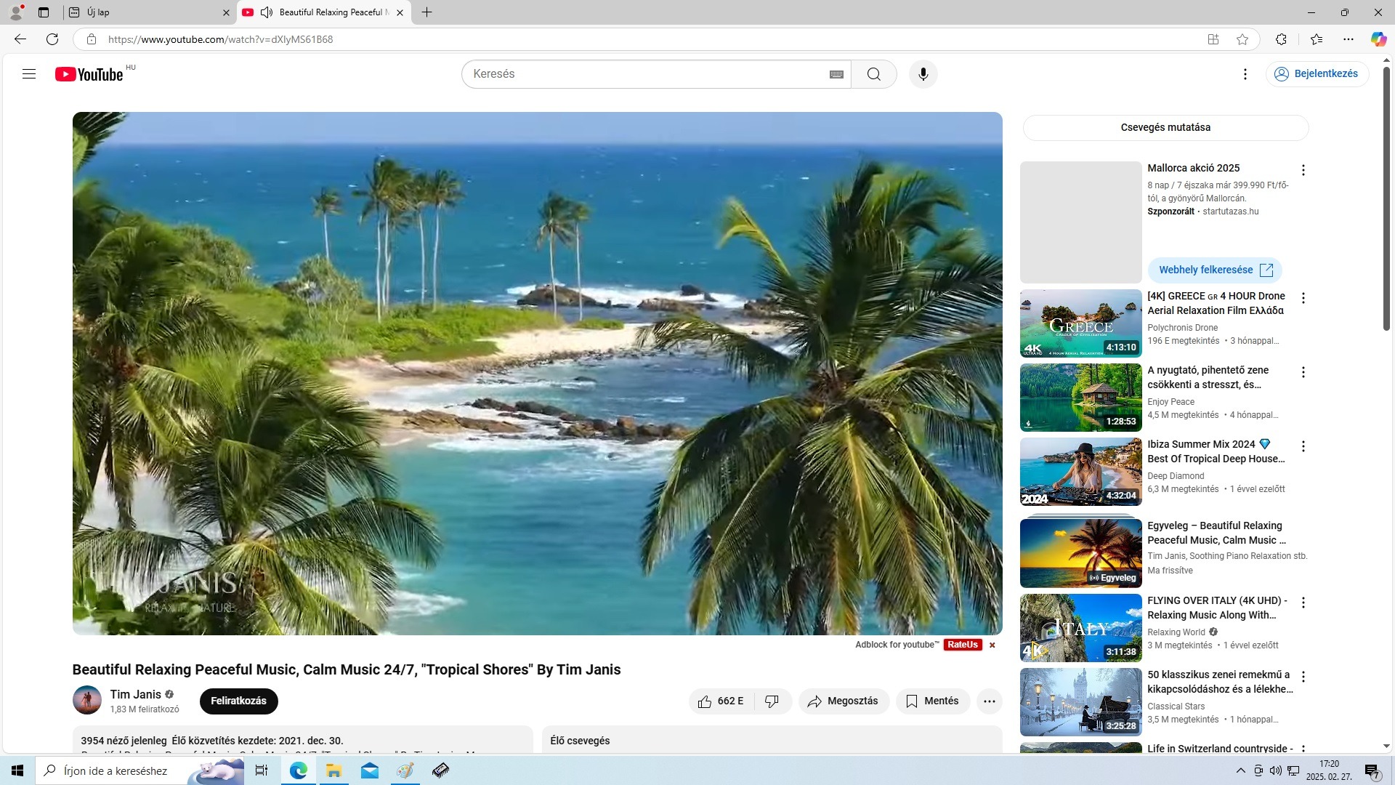Open the Ibiza Summer Mix 2024 thumbnail
Screen dimensions: 1395x785
point(1080,472)
